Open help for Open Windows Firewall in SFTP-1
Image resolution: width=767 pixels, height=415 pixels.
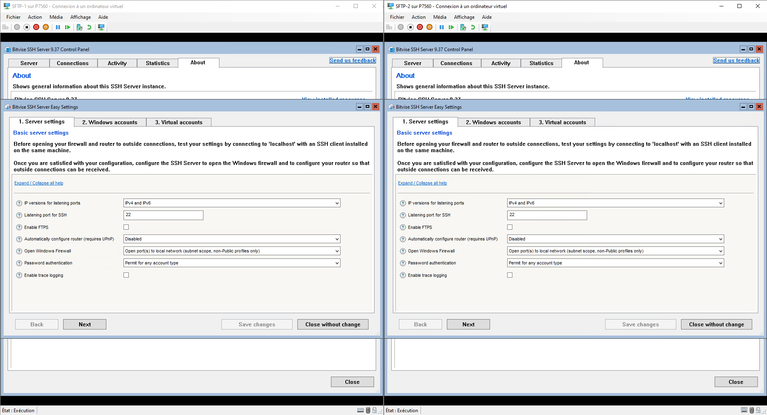(19, 251)
